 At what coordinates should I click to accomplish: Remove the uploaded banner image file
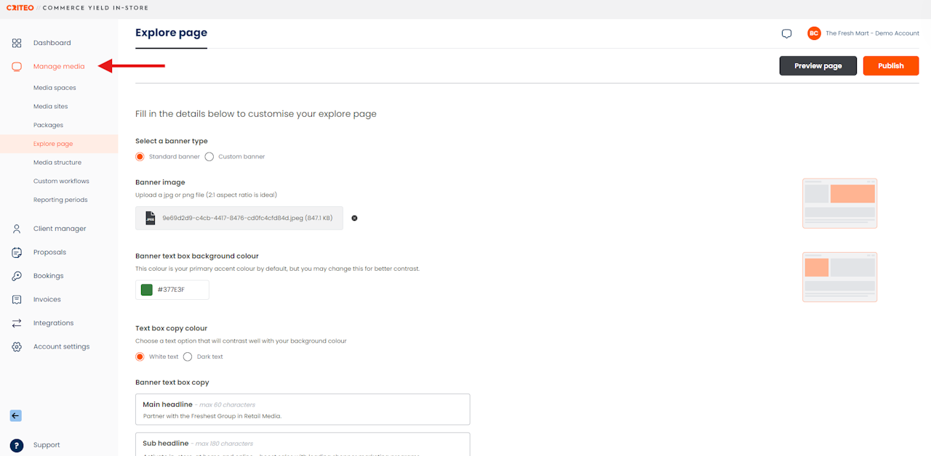point(354,218)
